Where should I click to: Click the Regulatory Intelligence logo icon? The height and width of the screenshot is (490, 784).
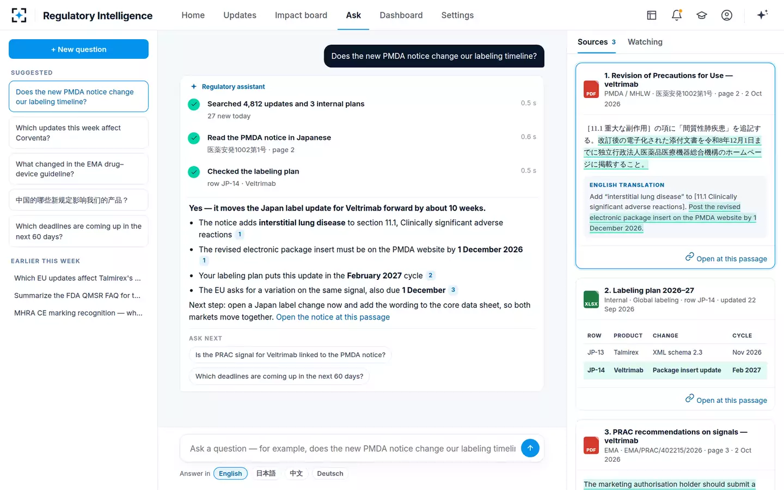[x=19, y=15]
